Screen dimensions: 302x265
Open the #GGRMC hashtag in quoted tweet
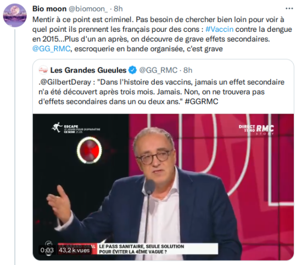(202, 102)
